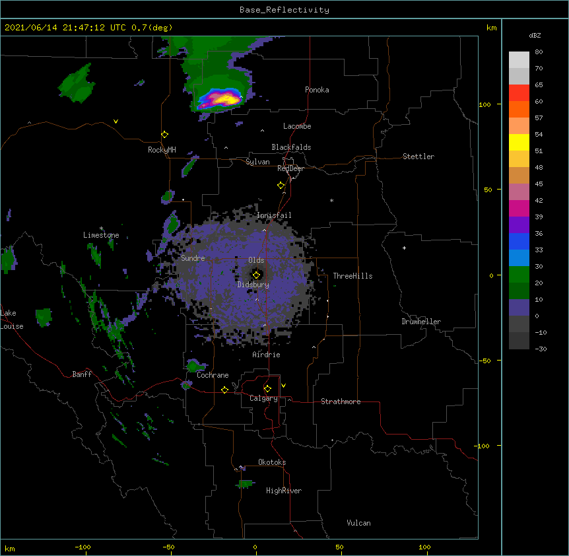Click the Strathmore city label
Screen dimensions: 569x556
341,401
